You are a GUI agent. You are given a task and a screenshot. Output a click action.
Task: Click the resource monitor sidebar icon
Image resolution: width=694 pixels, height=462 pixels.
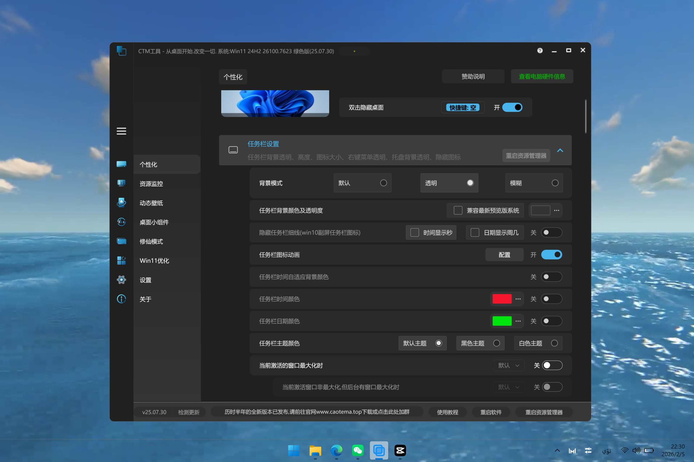click(x=121, y=183)
